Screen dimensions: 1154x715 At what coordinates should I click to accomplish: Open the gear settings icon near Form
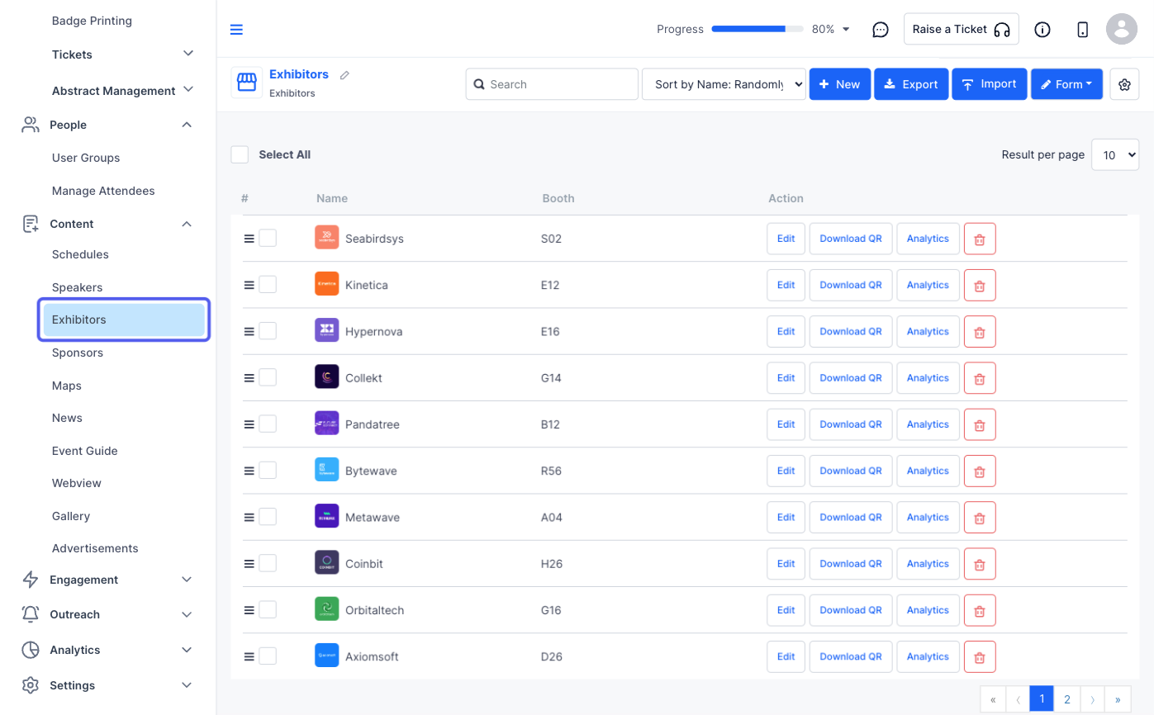coord(1124,84)
